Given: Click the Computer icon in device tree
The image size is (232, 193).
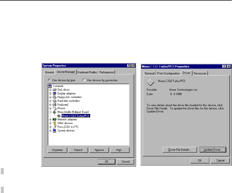Looking at the screenshot, I should 50,86.
